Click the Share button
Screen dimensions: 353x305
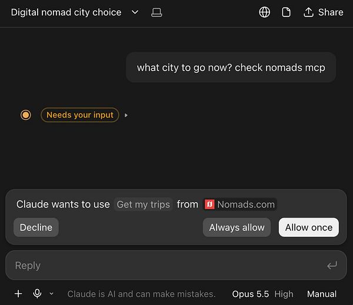click(x=323, y=12)
